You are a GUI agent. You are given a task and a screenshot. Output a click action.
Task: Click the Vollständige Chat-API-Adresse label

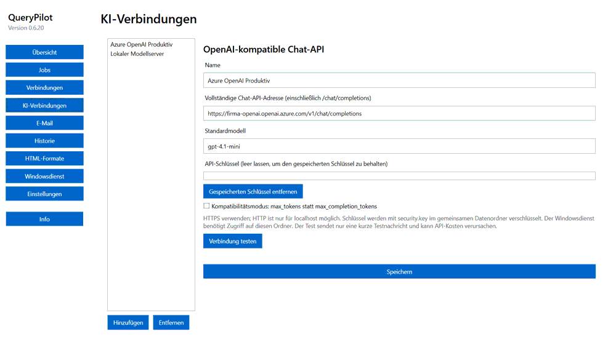click(x=288, y=98)
